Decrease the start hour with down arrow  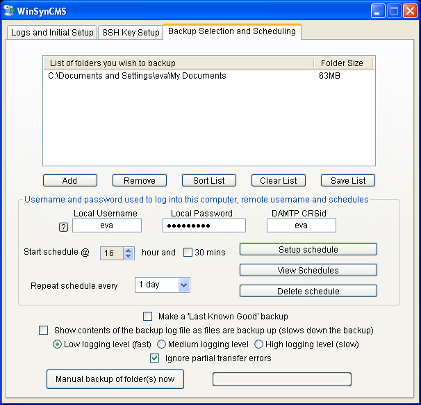(128, 256)
